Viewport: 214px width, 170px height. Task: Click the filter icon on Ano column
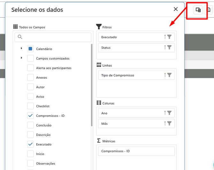point(170,113)
